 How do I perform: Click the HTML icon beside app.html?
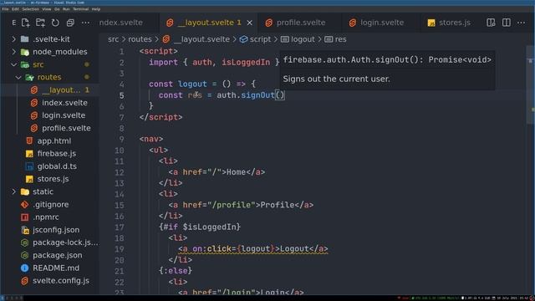pos(29,141)
